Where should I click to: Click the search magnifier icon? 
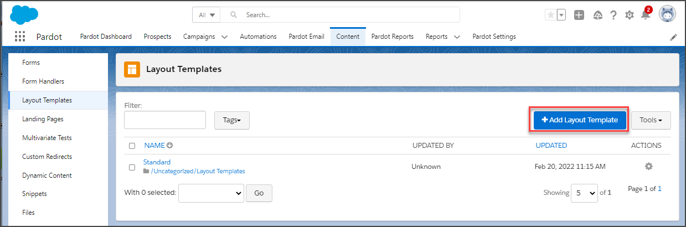tap(234, 15)
